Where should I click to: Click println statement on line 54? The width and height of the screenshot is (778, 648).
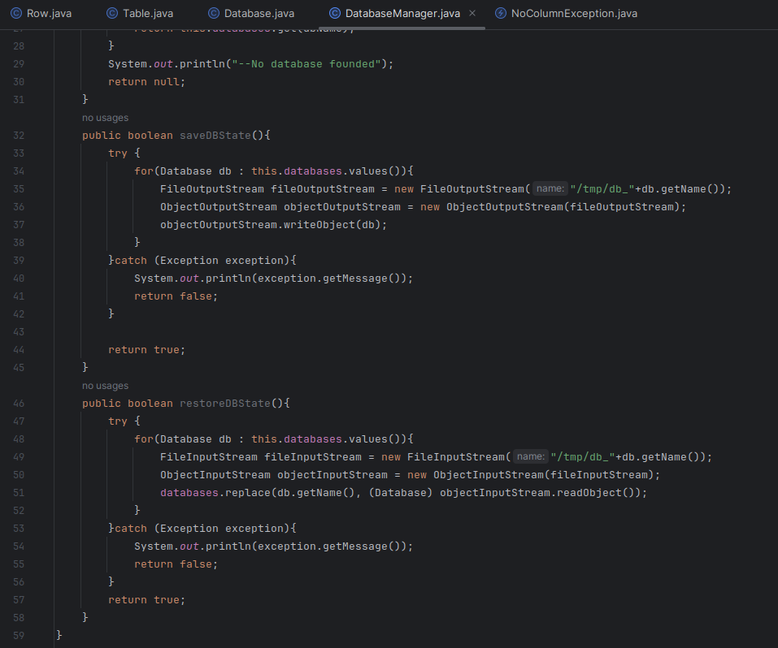click(x=273, y=546)
